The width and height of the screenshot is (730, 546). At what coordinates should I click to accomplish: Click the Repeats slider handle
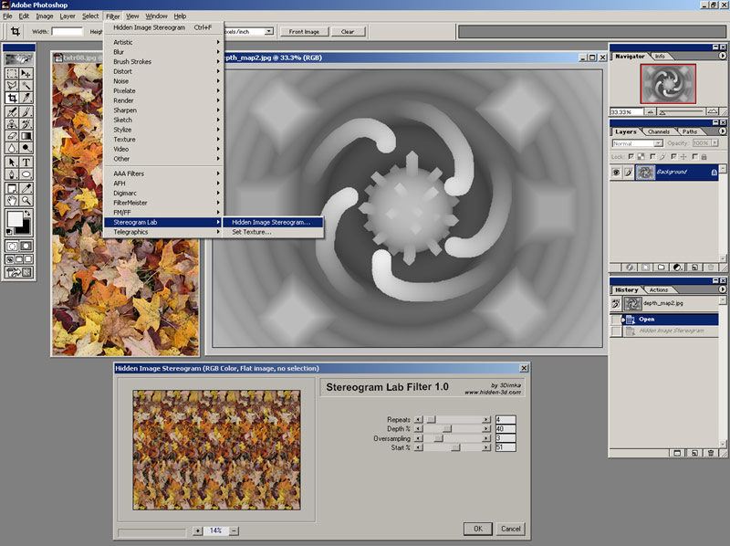(431, 420)
